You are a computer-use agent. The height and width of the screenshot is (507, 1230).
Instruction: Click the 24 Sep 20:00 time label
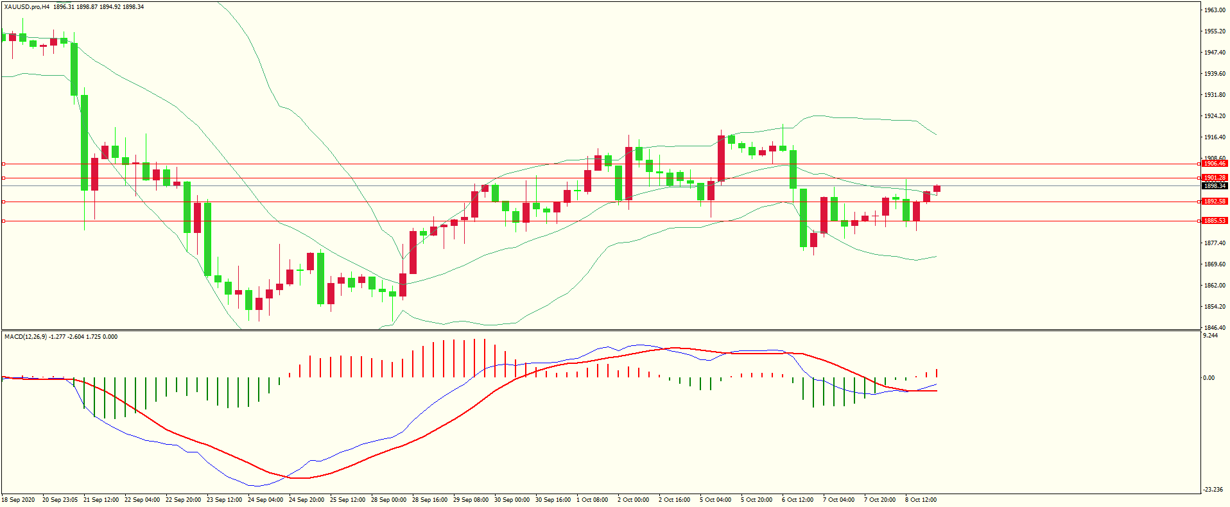307,500
